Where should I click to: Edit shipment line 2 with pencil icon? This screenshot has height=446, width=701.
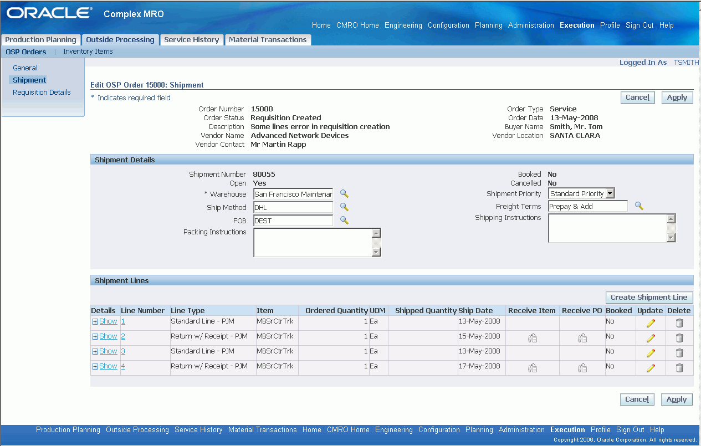[x=651, y=338]
